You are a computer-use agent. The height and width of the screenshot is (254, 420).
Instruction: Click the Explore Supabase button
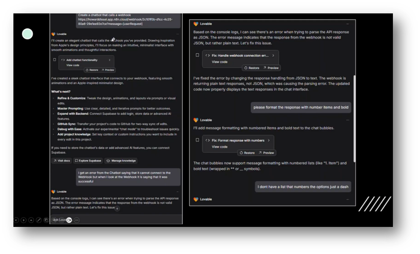[x=88, y=161]
